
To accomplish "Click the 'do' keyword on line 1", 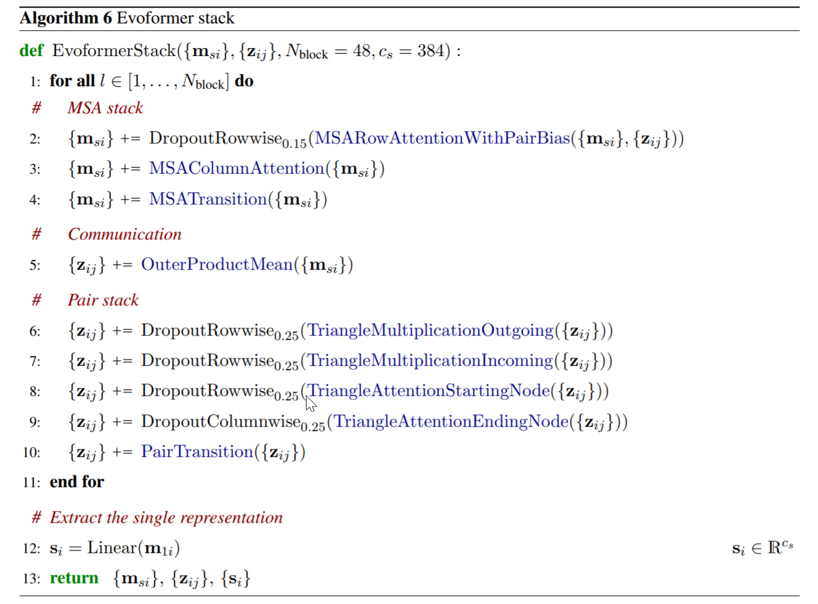I will tap(244, 81).
